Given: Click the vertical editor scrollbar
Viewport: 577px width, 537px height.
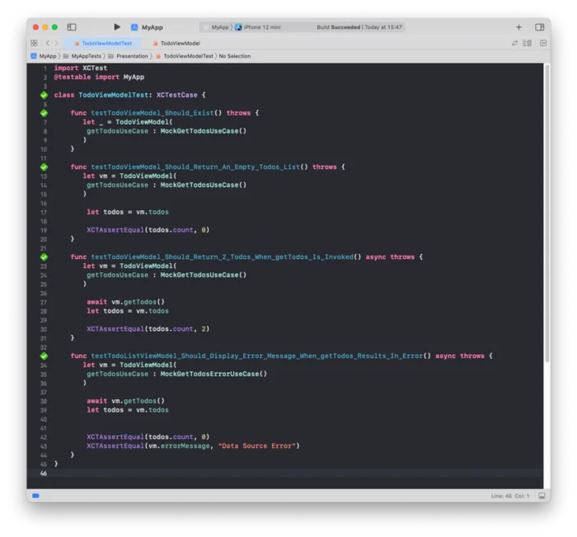Looking at the screenshot, I should point(547,214).
